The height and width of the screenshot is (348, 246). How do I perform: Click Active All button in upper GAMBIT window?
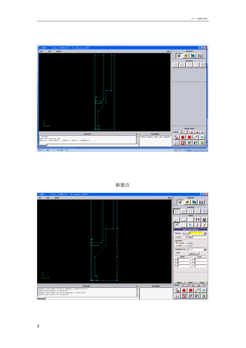202,132
